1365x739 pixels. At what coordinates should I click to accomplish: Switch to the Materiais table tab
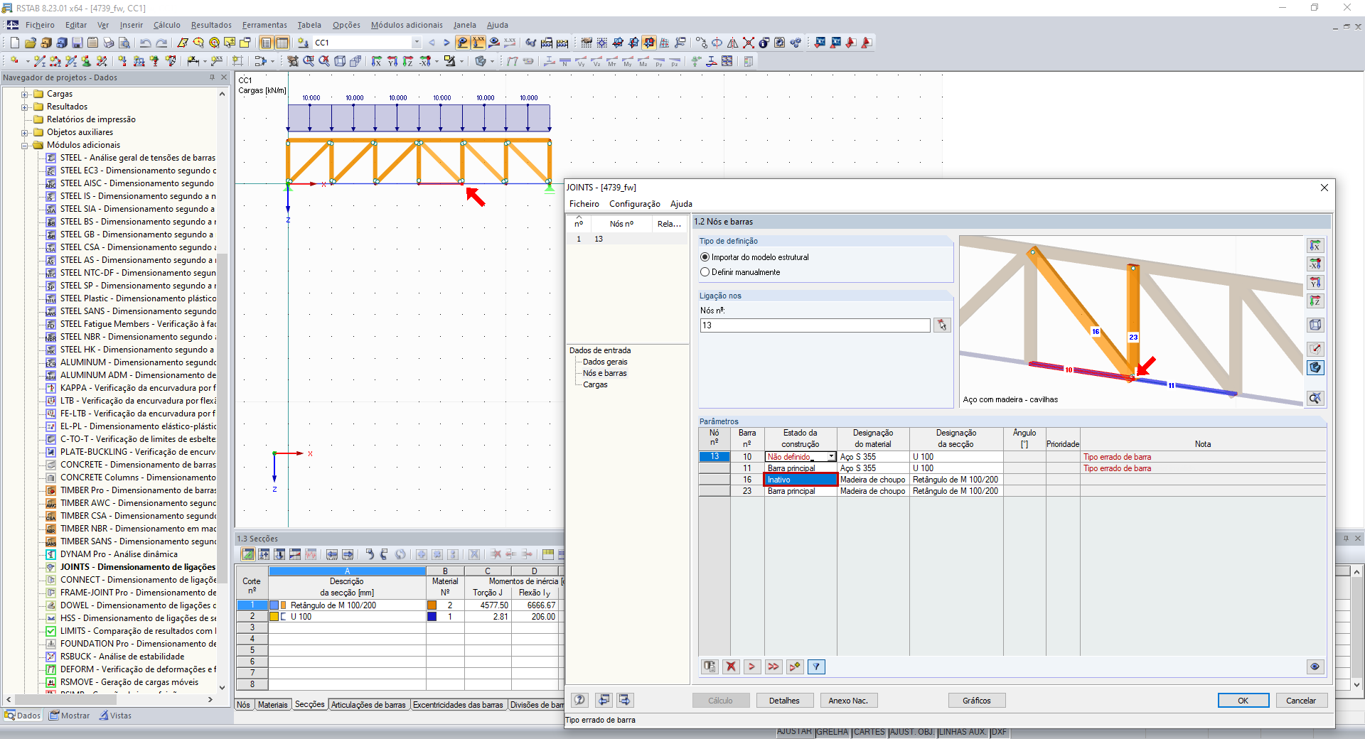(x=273, y=705)
